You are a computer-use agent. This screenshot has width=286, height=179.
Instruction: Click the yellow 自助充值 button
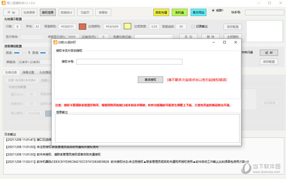[x=161, y=12]
